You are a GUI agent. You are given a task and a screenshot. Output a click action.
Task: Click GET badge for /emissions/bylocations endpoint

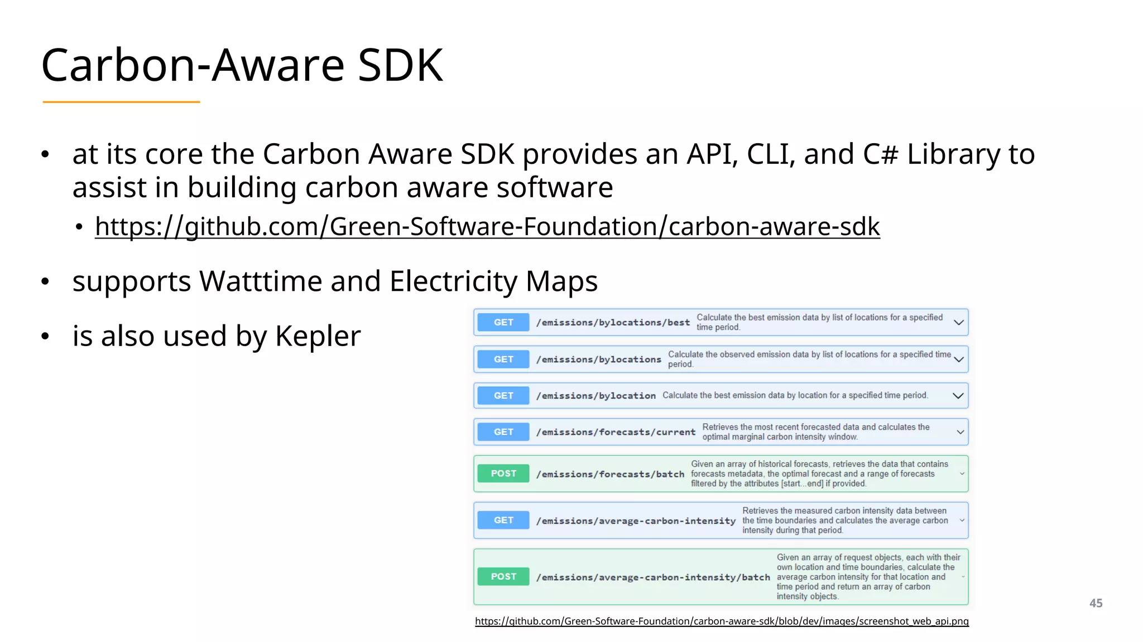point(503,359)
